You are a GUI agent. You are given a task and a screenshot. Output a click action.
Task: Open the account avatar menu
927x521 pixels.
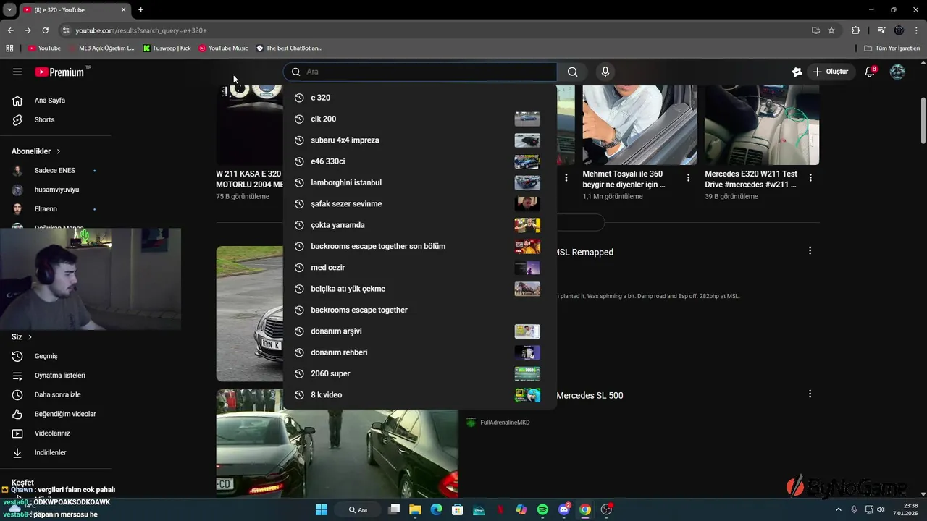click(x=897, y=72)
